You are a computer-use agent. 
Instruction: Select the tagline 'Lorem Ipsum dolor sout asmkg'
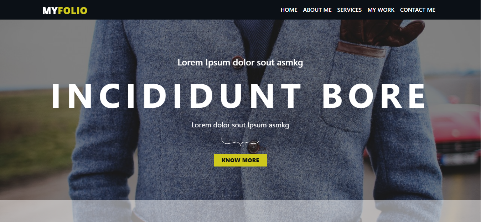[240, 63]
